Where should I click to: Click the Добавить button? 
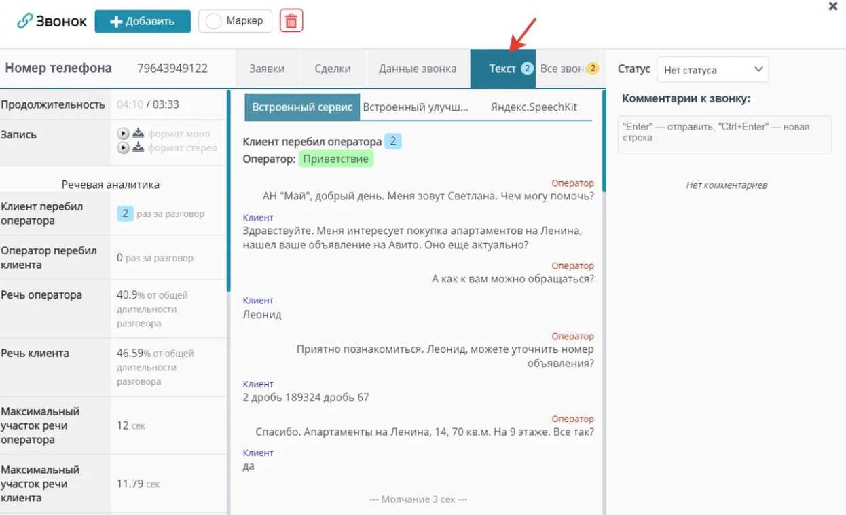pyautogui.click(x=143, y=21)
